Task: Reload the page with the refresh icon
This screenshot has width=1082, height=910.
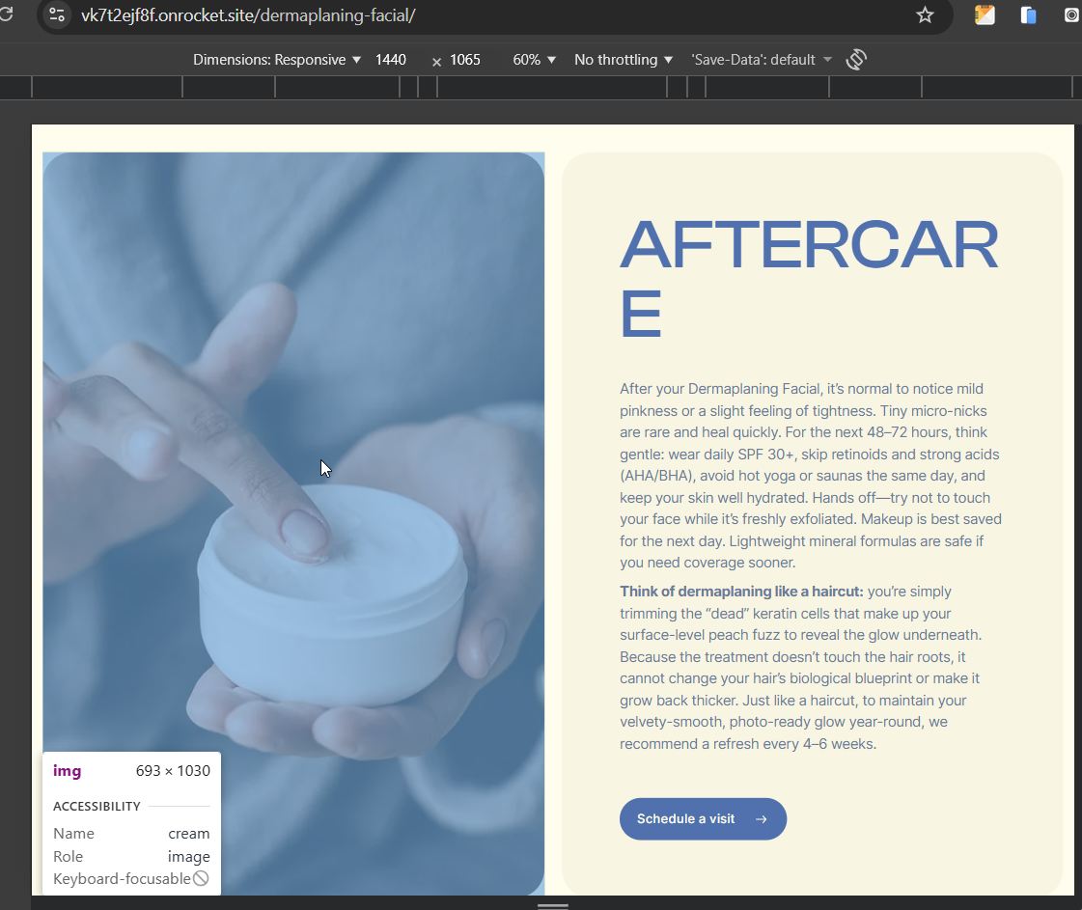Action: pos(6,14)
